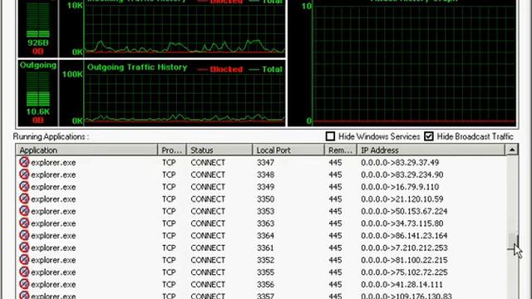The width and height of the screenshot is (532, 299).
Task: Click local port value 3356
Action: pyautogui.click(x=265, y=284)
